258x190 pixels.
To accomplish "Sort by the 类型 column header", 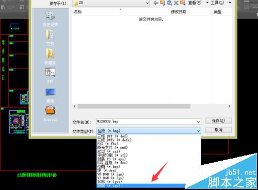I will pyautogui.click(x=218, y=12).
